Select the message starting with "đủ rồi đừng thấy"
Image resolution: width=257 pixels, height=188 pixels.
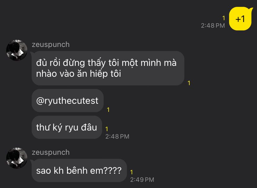[108, 68]
